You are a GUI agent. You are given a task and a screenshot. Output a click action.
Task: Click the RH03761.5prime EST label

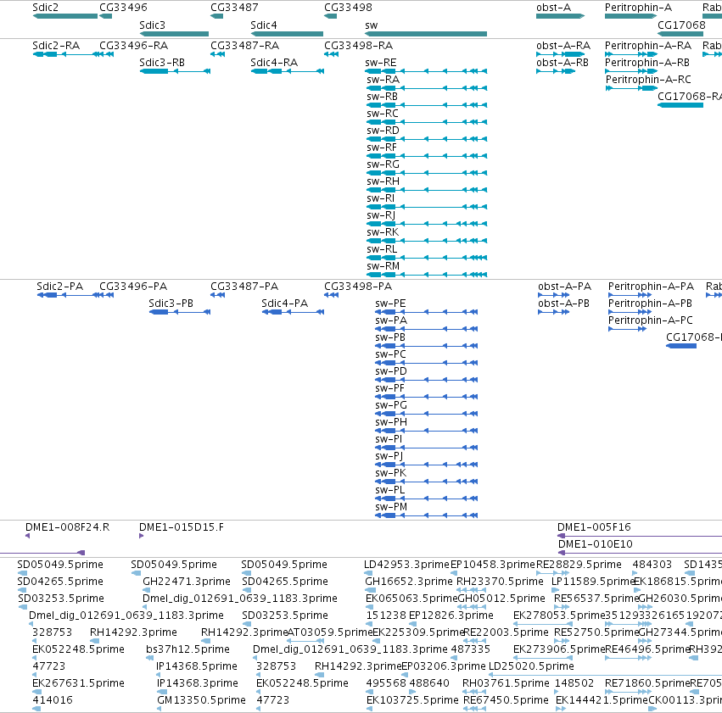click(x=506, y=683)
